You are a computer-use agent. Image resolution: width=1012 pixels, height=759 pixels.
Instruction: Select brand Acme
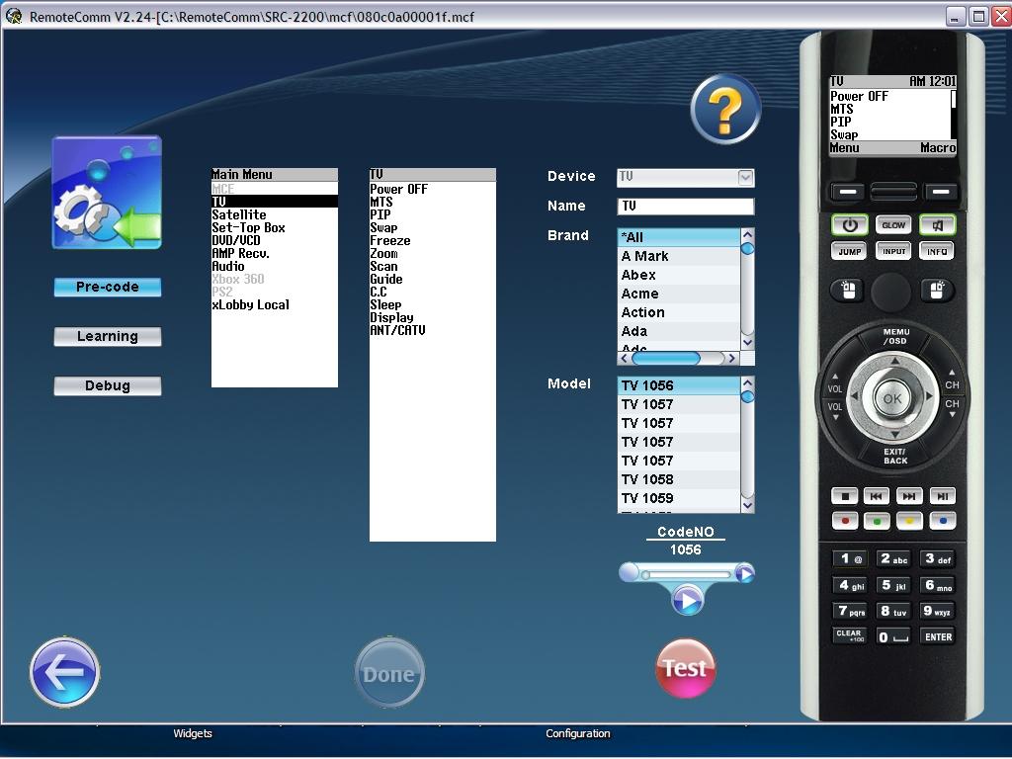[x=678, y=294]
